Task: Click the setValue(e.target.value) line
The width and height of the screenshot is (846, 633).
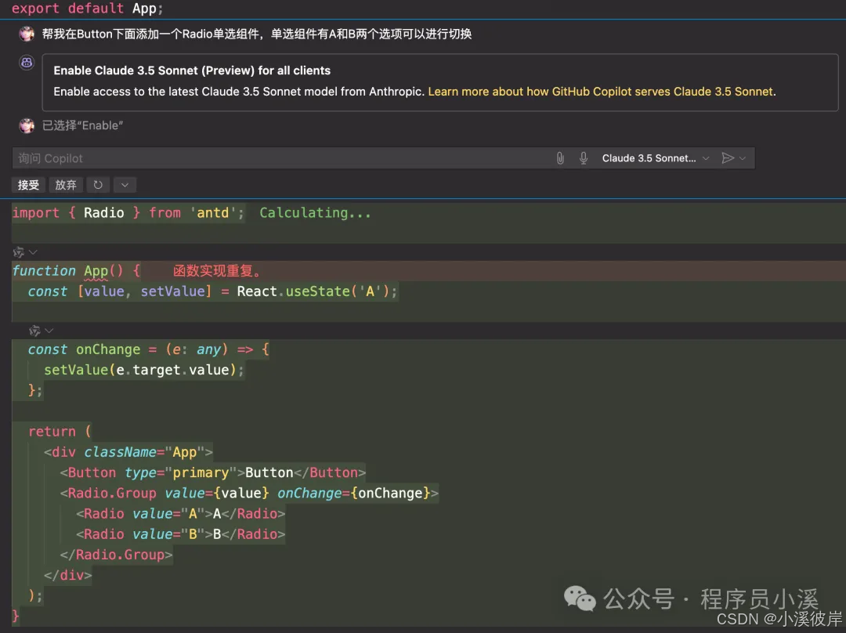Action: click(x=143, y=371)
